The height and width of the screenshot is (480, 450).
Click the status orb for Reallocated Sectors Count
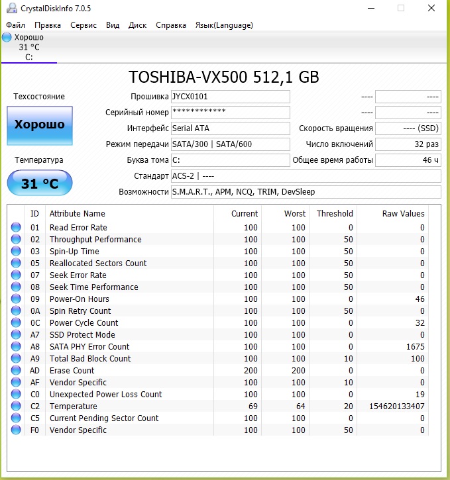(x=16, y=263)
